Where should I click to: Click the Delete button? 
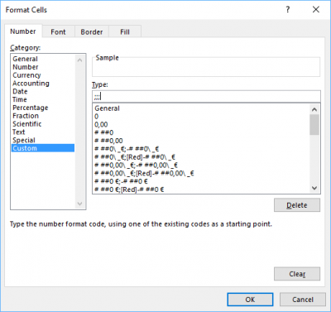click(x=297, y=205)
